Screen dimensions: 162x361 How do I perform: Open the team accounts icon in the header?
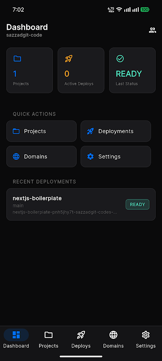(x=153, y=30)
